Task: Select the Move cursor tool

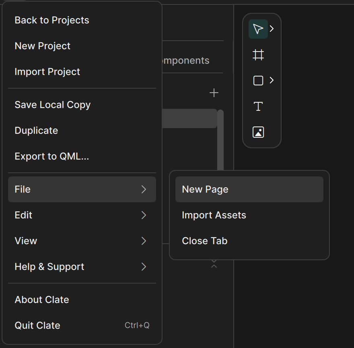Action: click(x=258, y=29)
